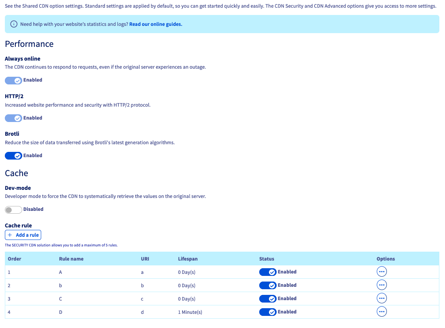
Task: Toggle the HTTP/2 switch
Action: [13, 118]
